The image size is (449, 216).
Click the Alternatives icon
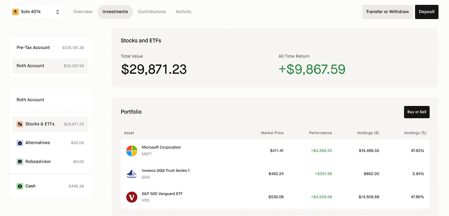[20, 143]
